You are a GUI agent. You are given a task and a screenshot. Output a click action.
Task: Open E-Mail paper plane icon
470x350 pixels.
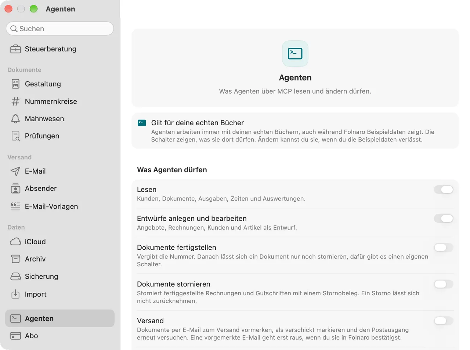15,171
